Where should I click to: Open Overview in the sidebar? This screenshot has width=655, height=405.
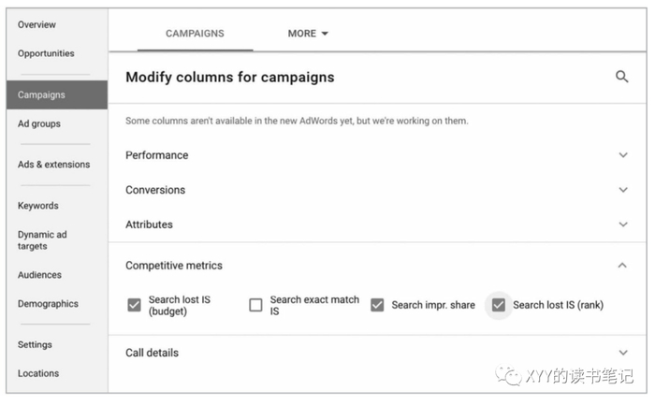(36, 24)
